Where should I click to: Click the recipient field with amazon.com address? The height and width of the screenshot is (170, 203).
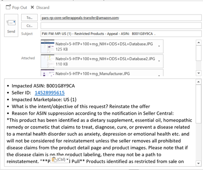(x=121, y=18)
